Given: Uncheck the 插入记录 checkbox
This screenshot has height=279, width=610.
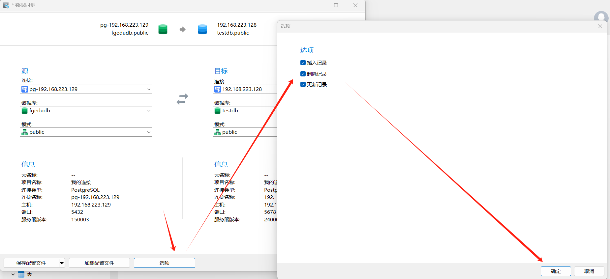Looking at the screenshot, I should (303, 63).
